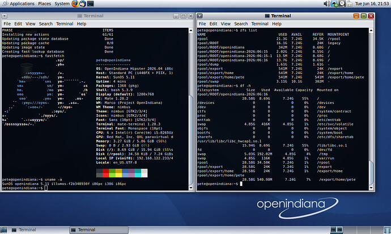Open the Applications menu
Screen dimensions: 391x234
(22, 3)
